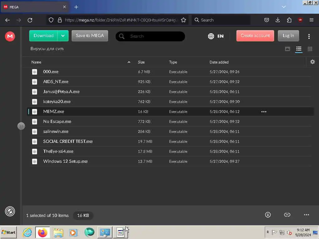Open Windows Start menu

coord(8,232)
